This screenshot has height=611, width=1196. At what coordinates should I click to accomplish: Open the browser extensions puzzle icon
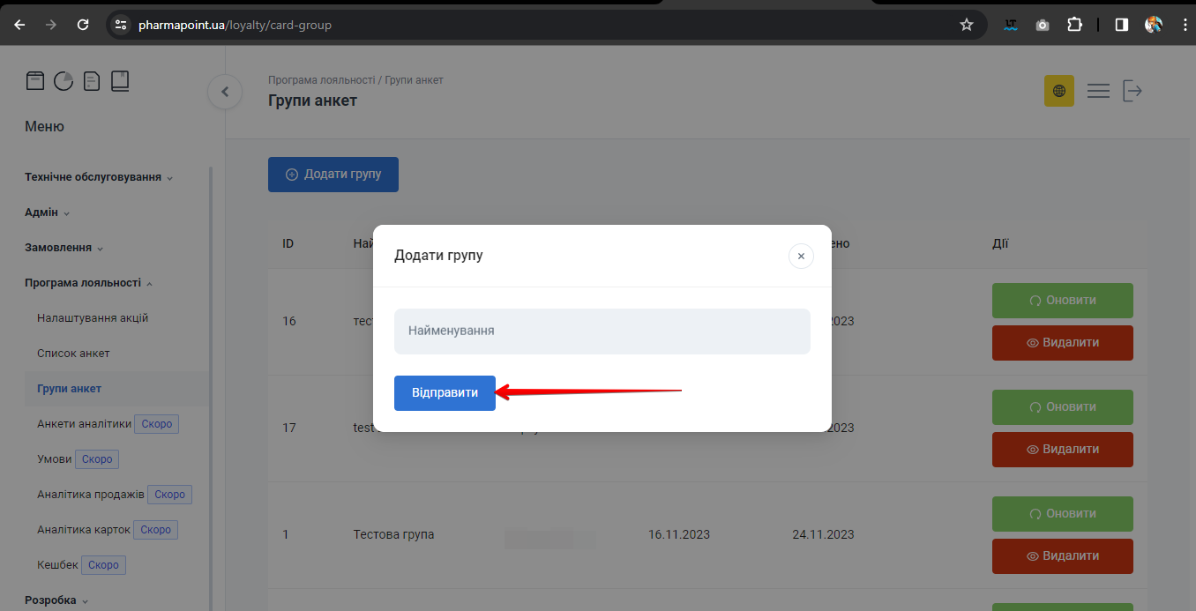1074,24
